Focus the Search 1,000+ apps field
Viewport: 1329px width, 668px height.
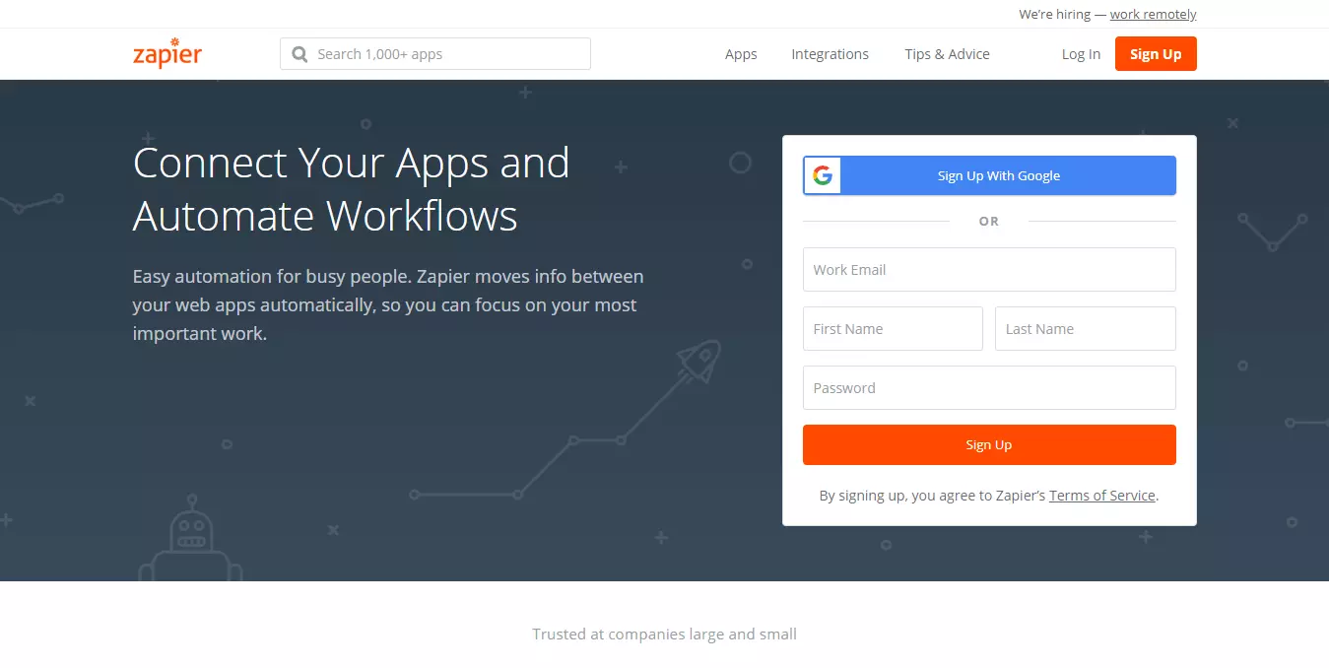pos(448,54)
